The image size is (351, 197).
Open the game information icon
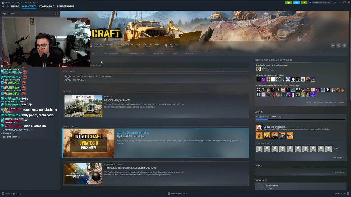pos(339,45)
